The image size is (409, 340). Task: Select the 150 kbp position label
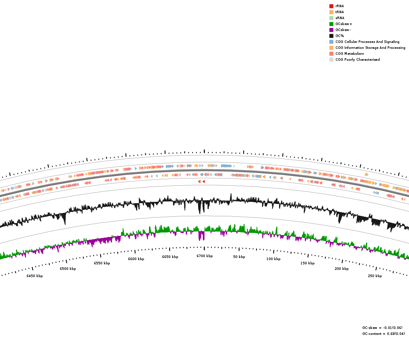click(307, 263)
